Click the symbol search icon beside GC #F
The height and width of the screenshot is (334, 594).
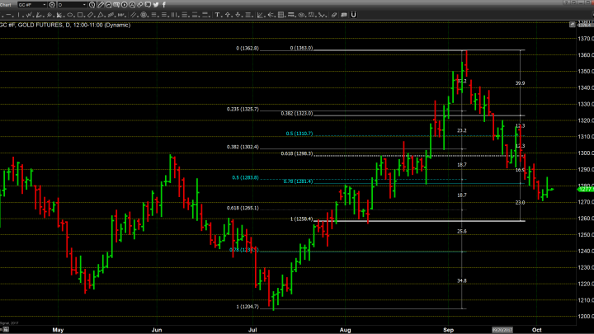(x=52, y=5)
